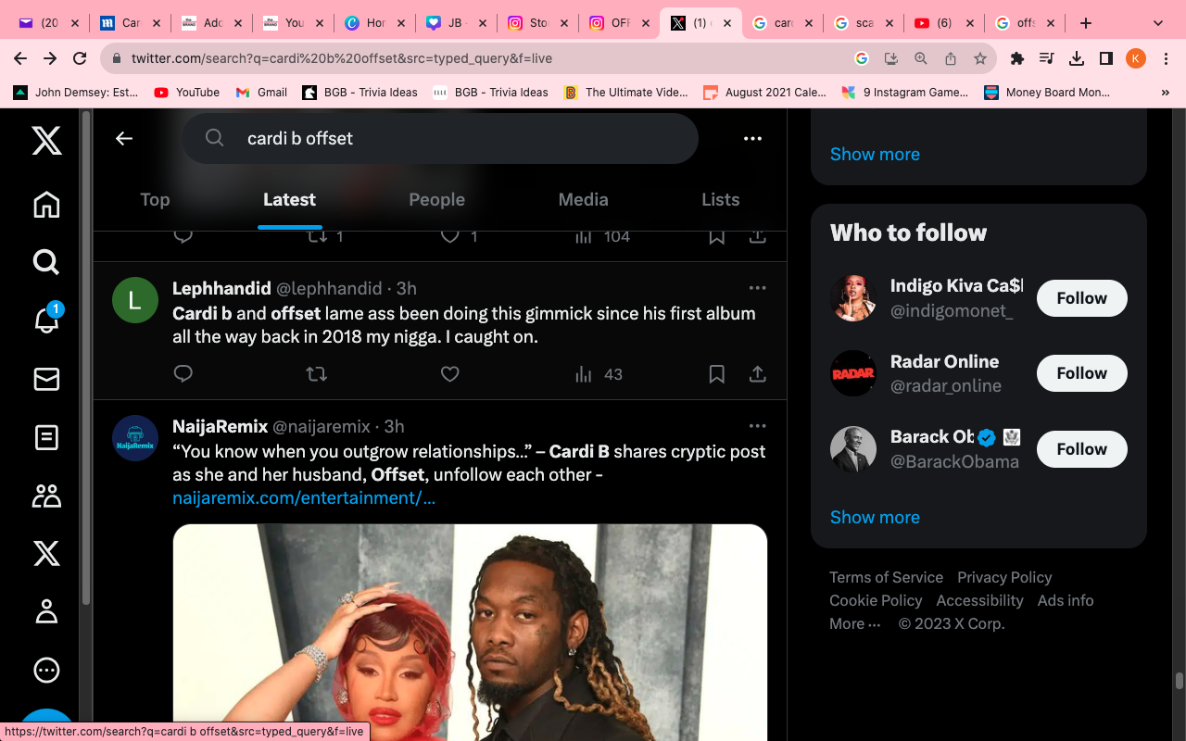Image resolution: width=1186 pixels, height=741 pixels.
Task: Bookmark this page with the star icon
Action: (x=980, y=58)
